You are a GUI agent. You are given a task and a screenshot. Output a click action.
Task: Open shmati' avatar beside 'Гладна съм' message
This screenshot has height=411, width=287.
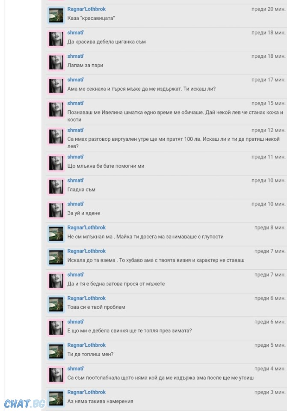[56, 187]
